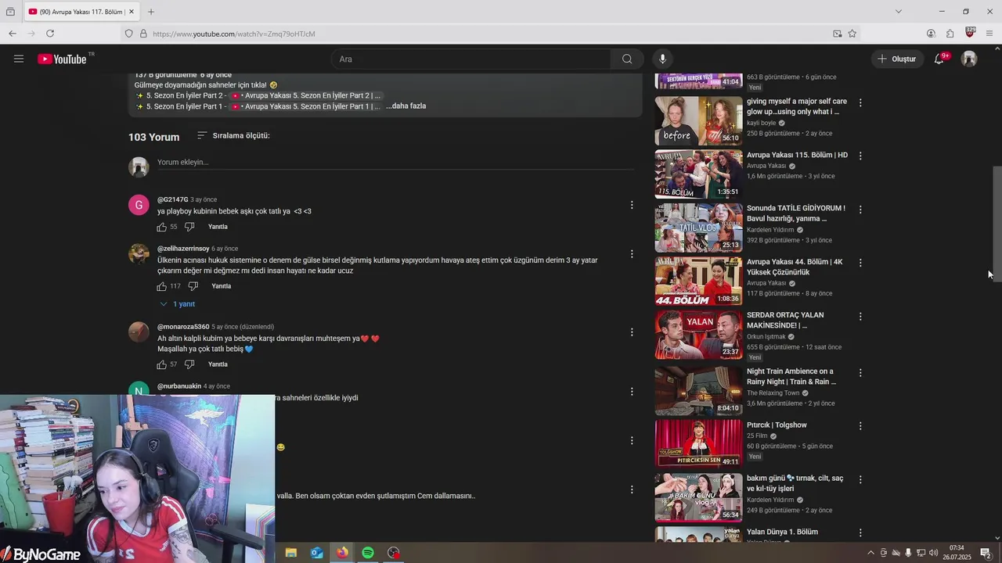Open options menu for @nurbanuakin comment
Viewport: 1002px width, 563px height.
point(632,392)
